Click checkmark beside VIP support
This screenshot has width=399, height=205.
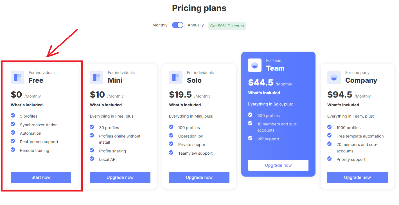click(250, 138)
